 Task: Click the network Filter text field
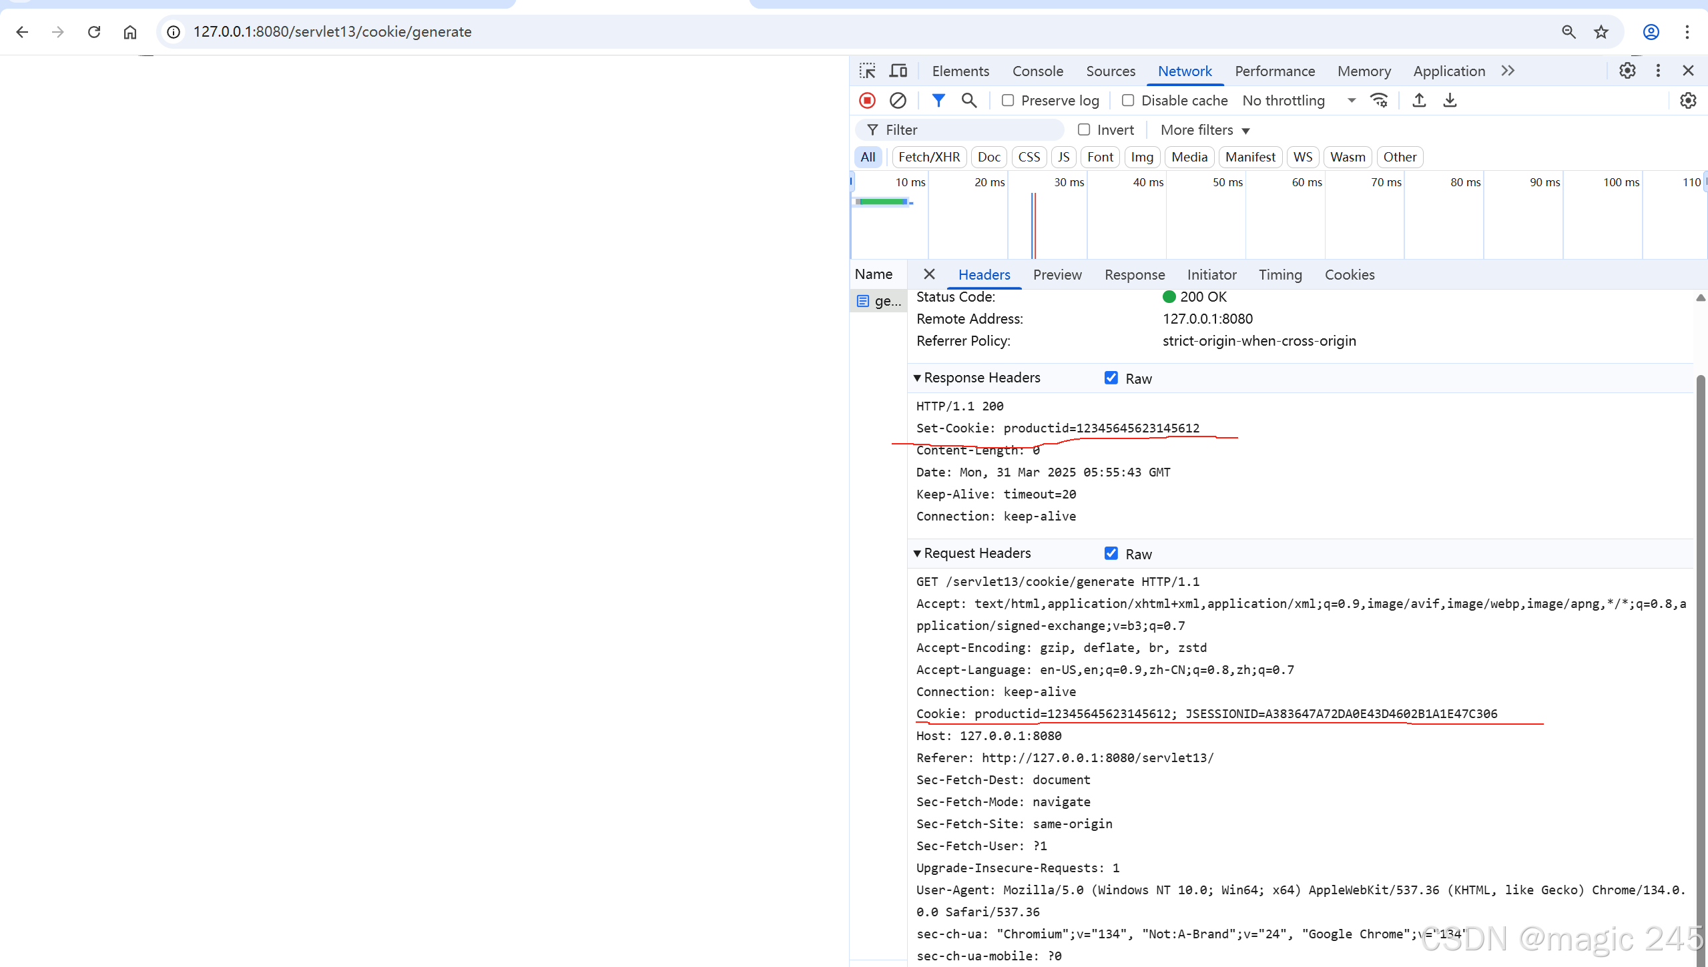pos(968,130)
